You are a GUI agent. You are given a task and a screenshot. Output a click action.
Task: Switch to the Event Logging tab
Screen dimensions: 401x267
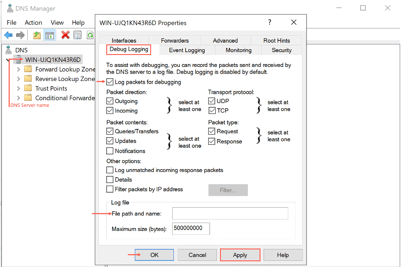(187, 50)
